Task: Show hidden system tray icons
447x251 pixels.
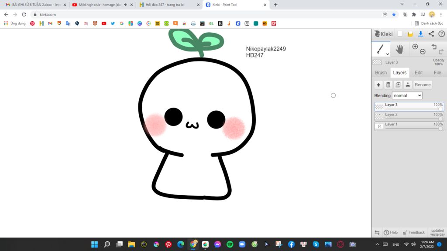Action: tap(377, 244)
